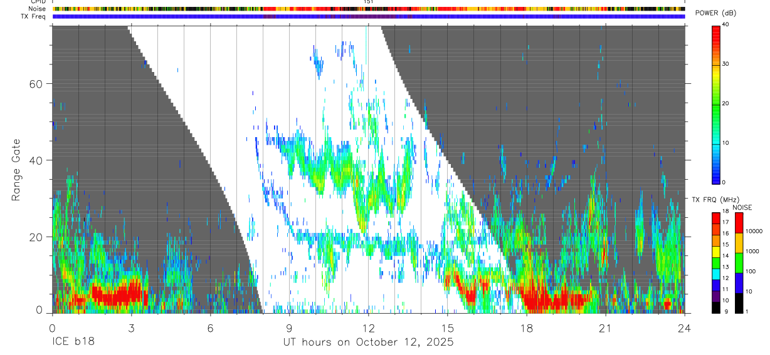770x355 pixels.
Task: Click the yellow swatch in the TX FRQ legend
Action: [x=715, y=250]
